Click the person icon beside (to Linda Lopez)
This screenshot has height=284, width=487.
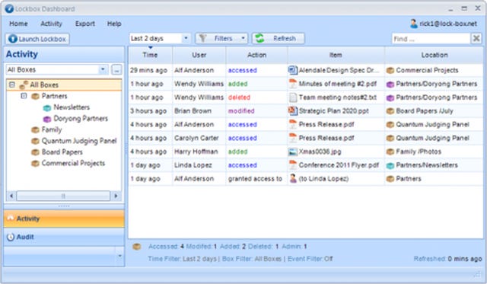(x=292, y=179)
